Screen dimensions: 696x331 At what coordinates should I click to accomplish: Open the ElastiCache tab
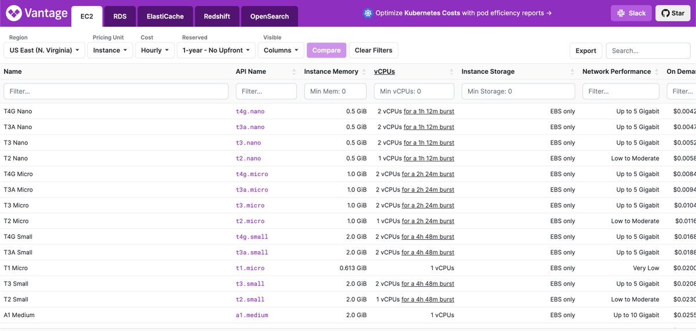165,16
